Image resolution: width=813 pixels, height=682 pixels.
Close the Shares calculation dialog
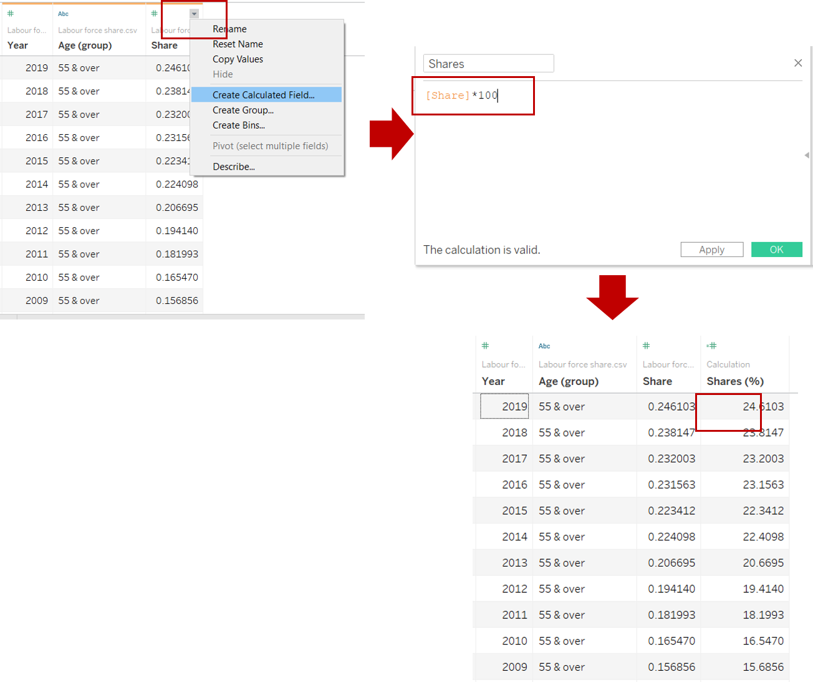[x=797, y=63]
